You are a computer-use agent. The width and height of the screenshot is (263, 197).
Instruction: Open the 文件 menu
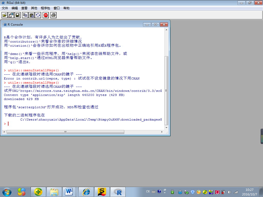(5, 8)
